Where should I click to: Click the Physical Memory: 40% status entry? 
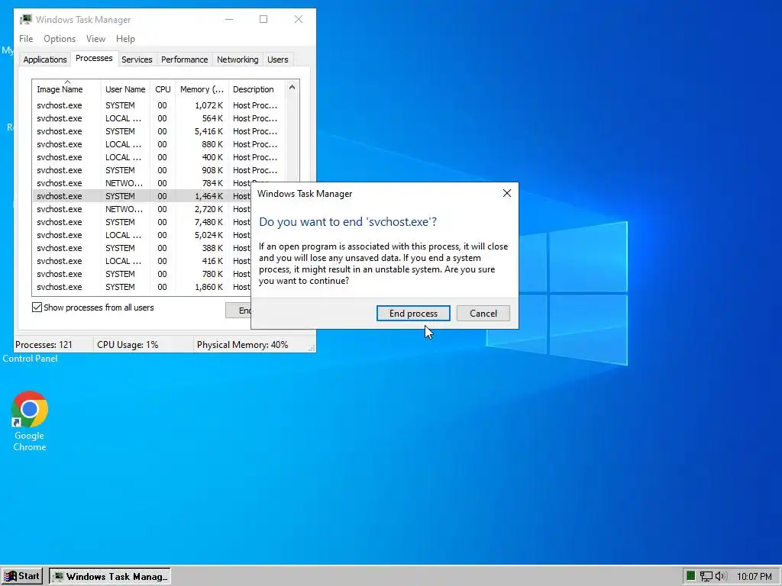click(x=242, y=344)
